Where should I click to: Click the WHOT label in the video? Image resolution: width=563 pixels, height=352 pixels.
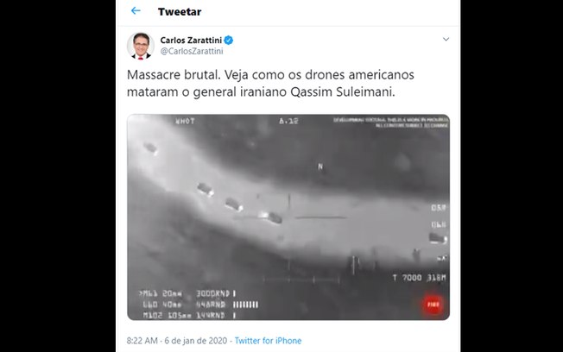[x=185, y=122]
